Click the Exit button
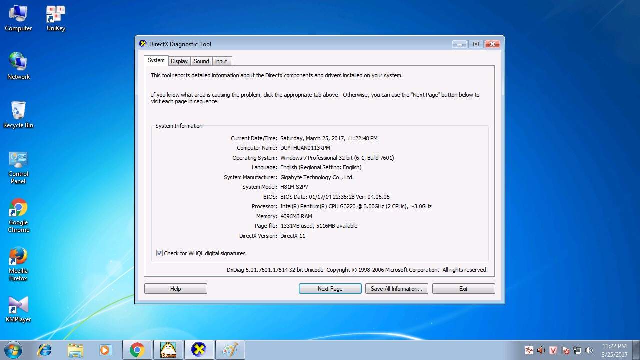Image resolution: width=640 pixels, height=360 pixels. pyautogui.click(x=463, y=289)
